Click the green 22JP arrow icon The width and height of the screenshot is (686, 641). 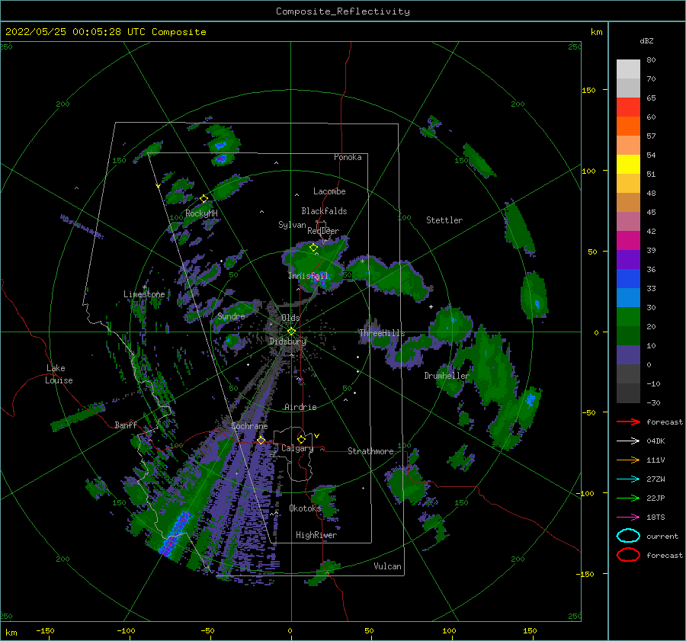tap(628, 498)
